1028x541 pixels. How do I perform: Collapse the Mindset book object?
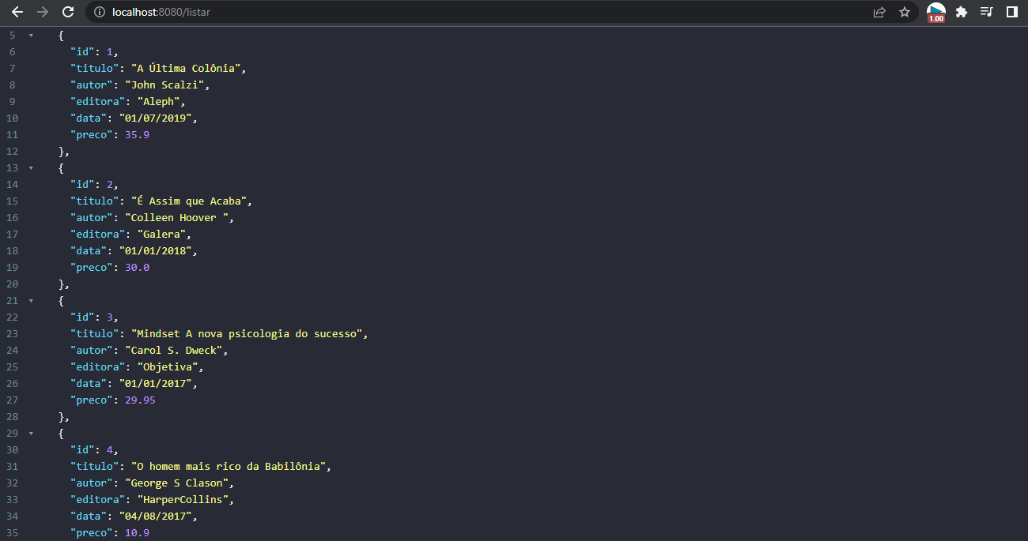click(x=30, y=300)
